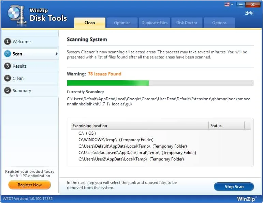Go to the Duplicate Files tab
The image size is (263, 203).
click(155, 23)
